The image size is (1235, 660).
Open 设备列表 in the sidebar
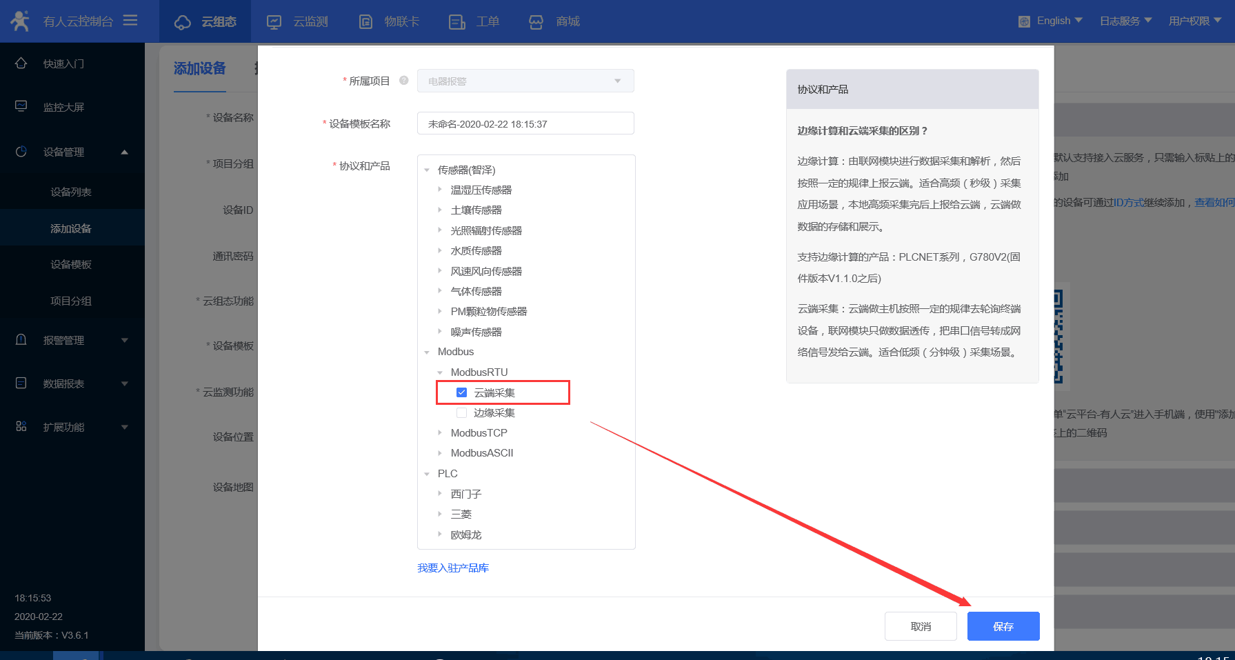71,192
